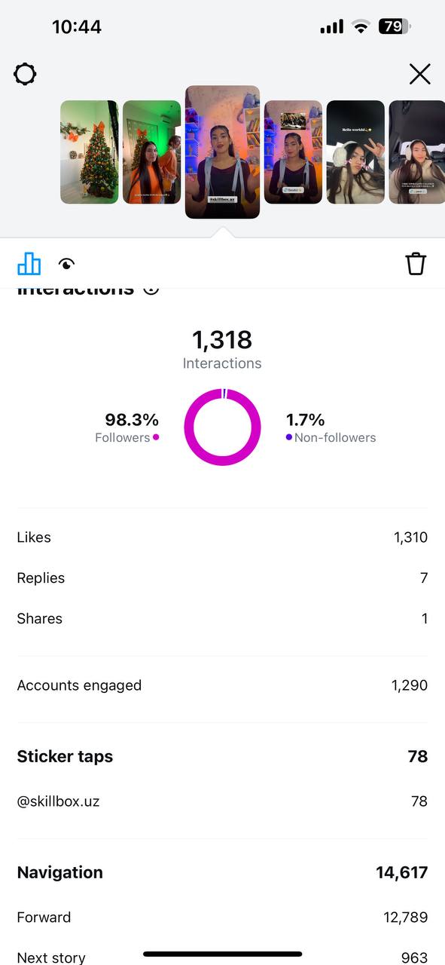The image size is (445, 965).
Task: Delete this story with trash icon
Action: pyautogui.click(x=416, y=263)
